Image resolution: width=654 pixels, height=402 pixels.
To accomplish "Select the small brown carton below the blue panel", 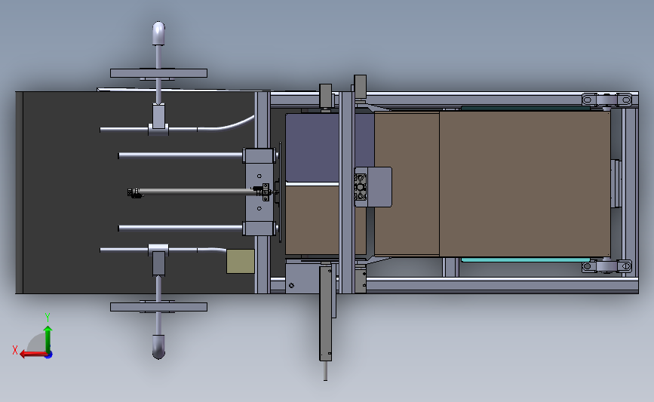I will tap(312, 219).
